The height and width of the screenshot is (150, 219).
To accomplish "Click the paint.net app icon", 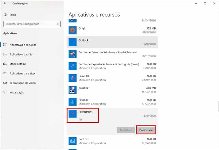I will click(73, 90).
